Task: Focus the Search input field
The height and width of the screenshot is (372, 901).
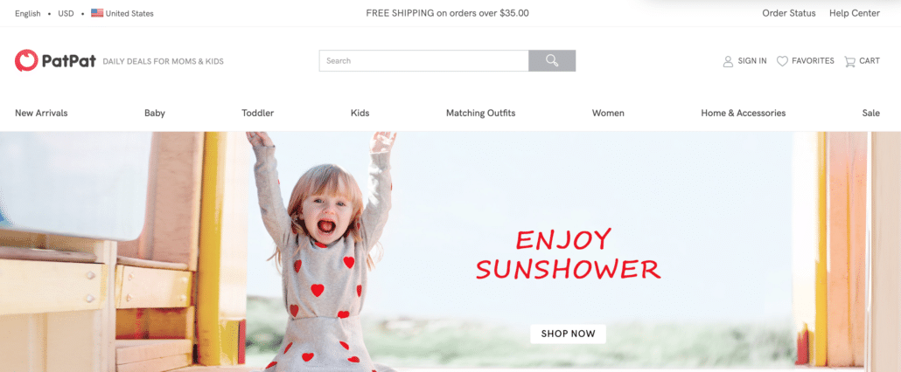Action: (x=424, y=61)
